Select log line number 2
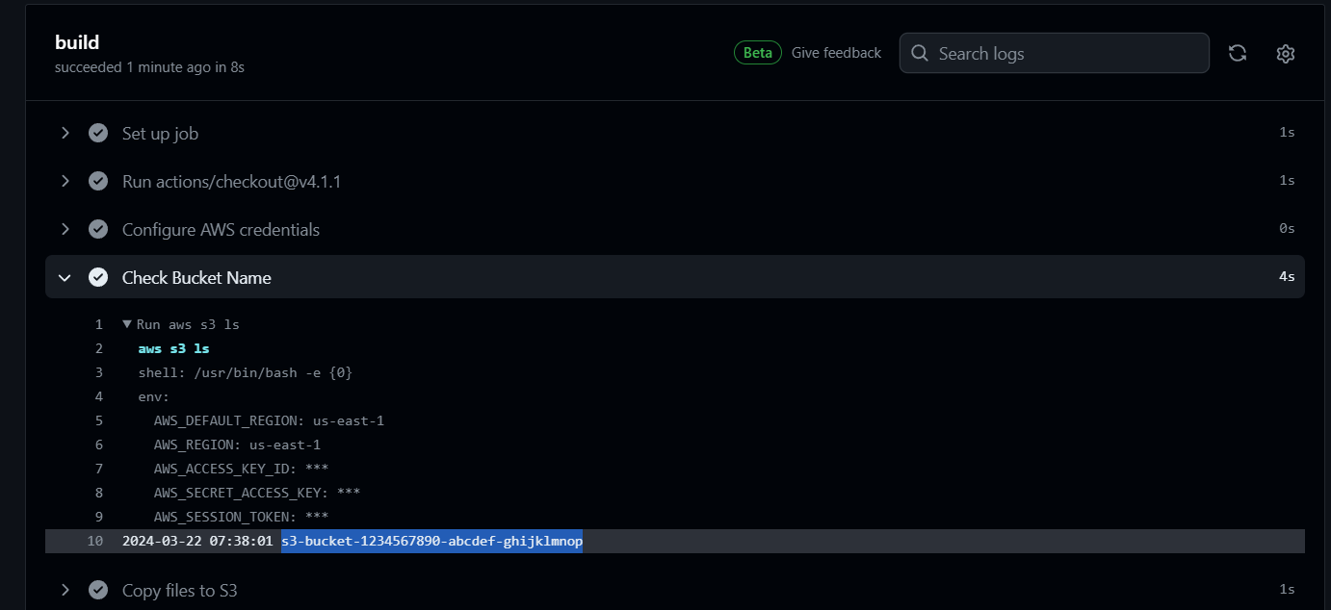 (98, 349)
